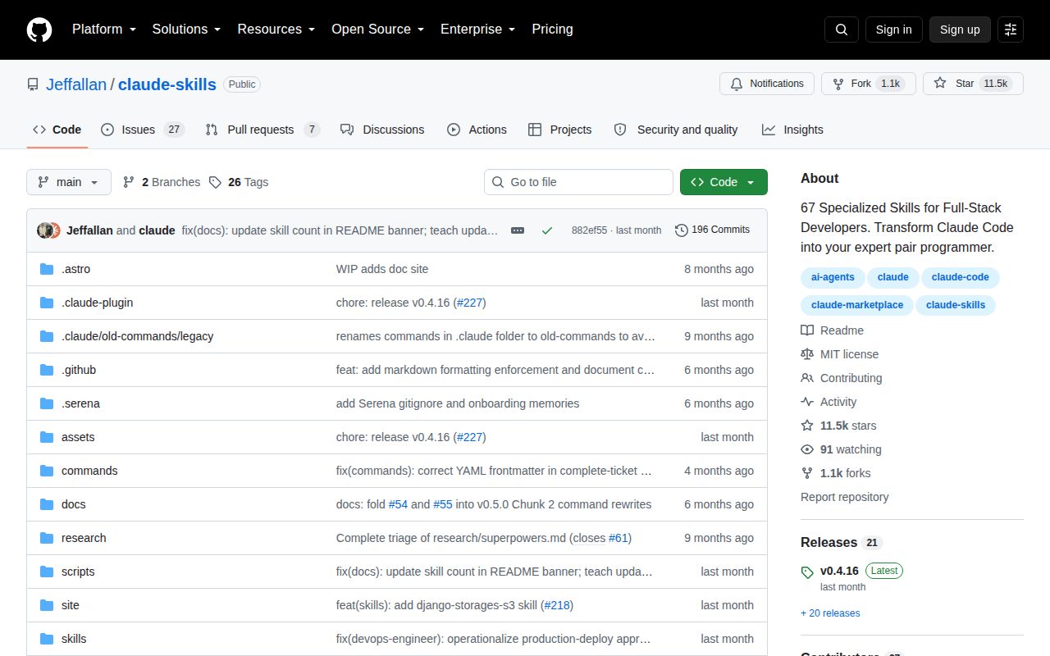Open the Jeffallan owner link
Image resolution: width=1050 pixels, height=656 pixels.
[76, 84]
